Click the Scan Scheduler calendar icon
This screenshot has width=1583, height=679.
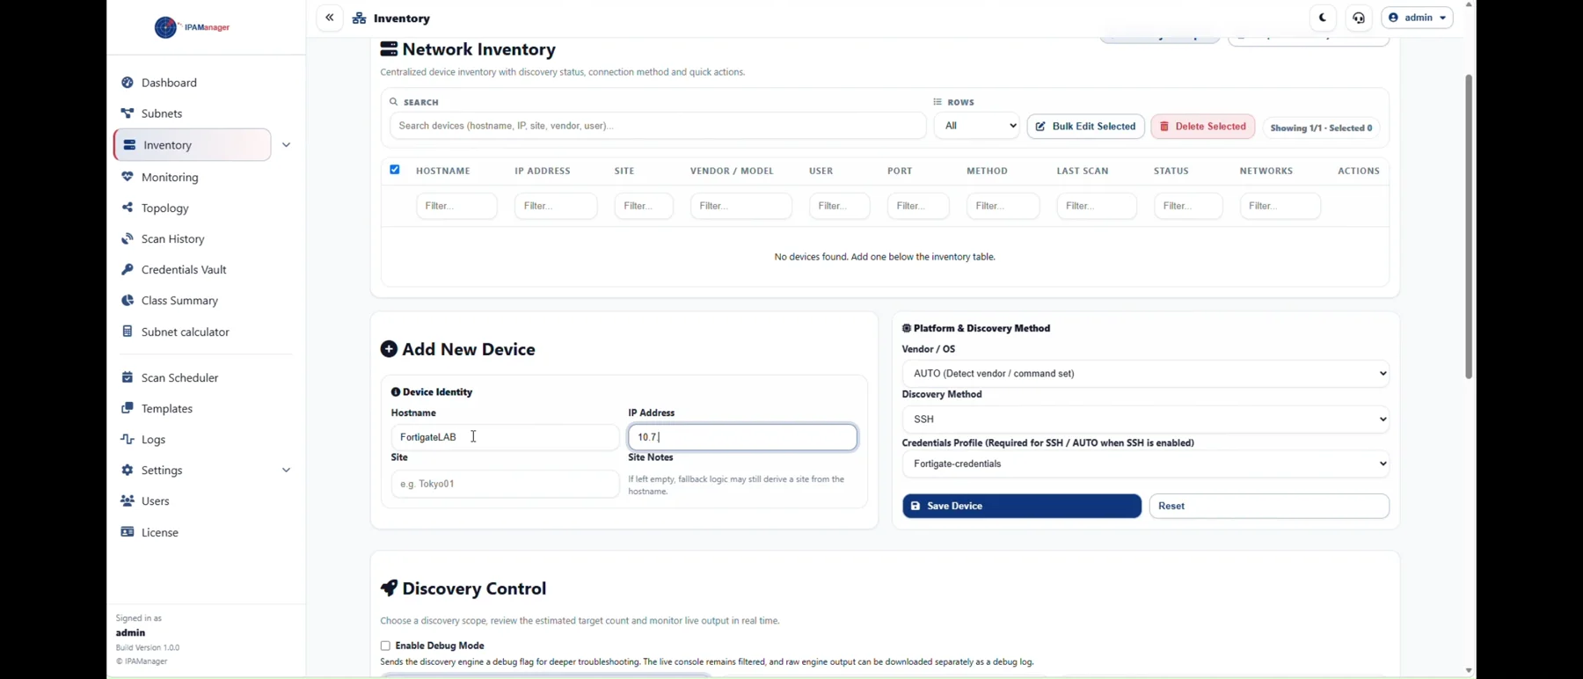pyautogui.click(x=128, y=377)
